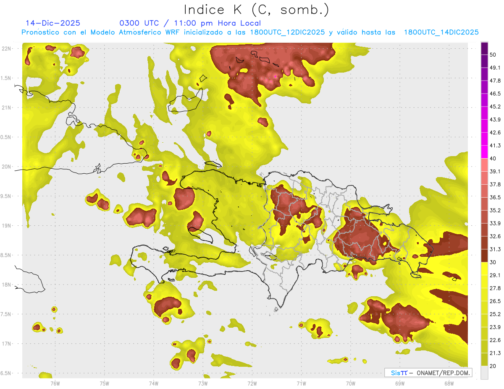This screenshot has height=389, width=504.
Task: Pick the dark purple colorbar segment above 50
Action: coord(484,48)
